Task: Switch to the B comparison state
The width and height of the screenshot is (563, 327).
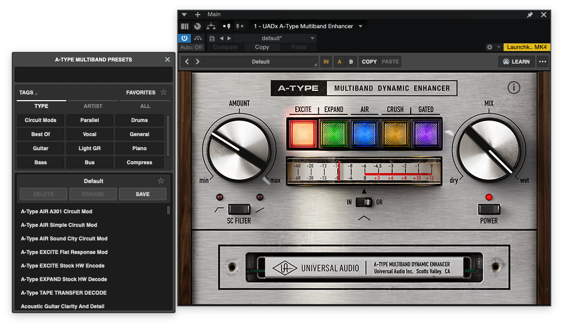Action: (x=351, y=62)
